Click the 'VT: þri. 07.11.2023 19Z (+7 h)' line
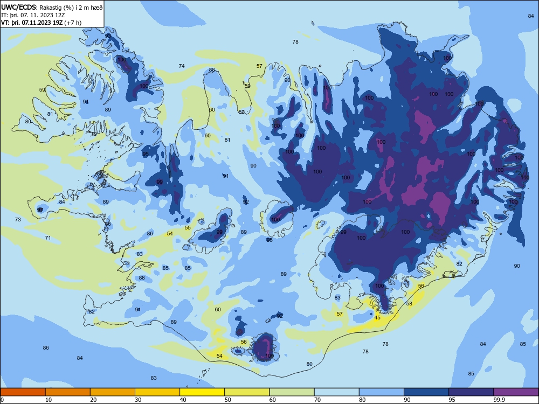Screen dimensions: 539x404 pos(42,23)
